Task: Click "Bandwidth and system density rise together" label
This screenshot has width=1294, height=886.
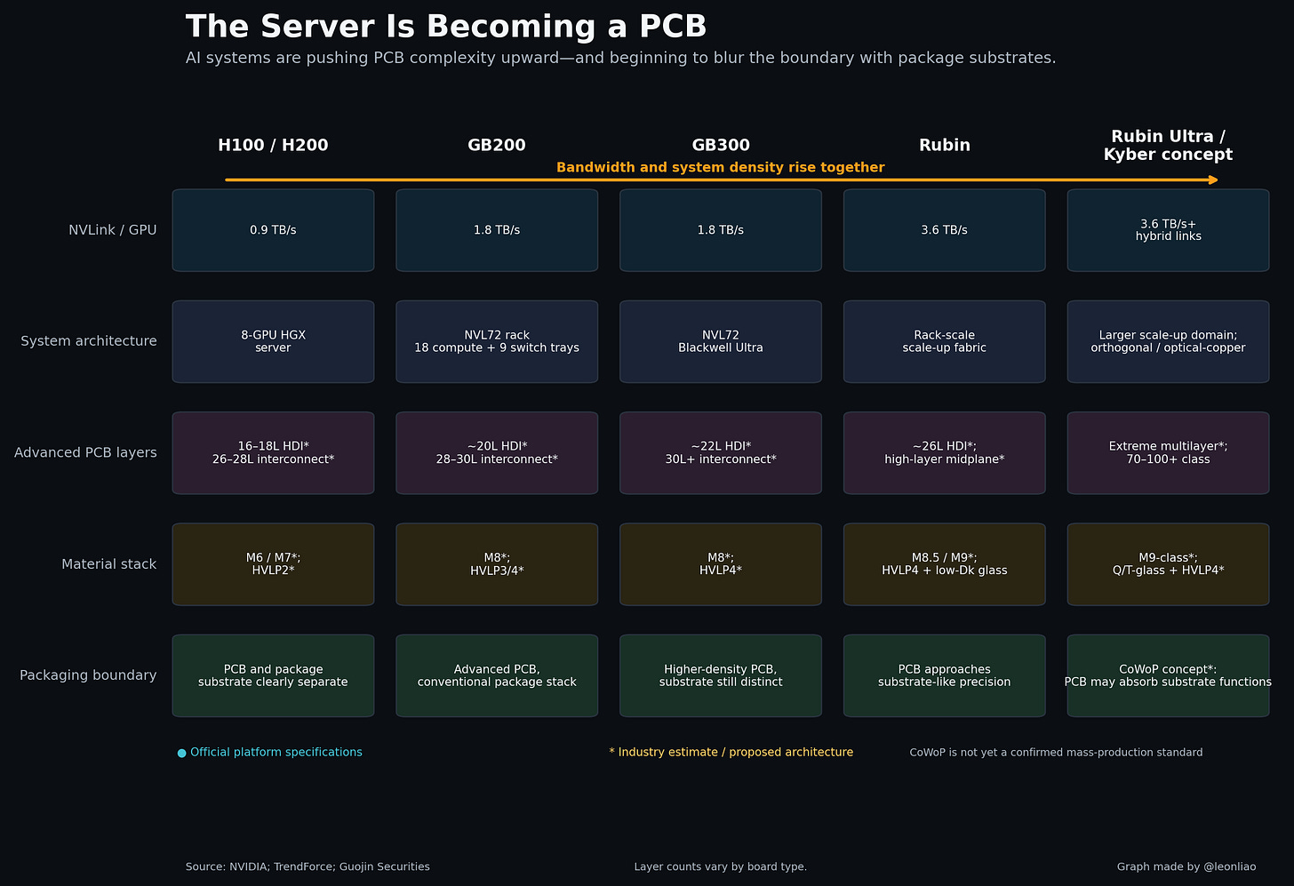Action: pyautogui.click(x=721, y=167)
